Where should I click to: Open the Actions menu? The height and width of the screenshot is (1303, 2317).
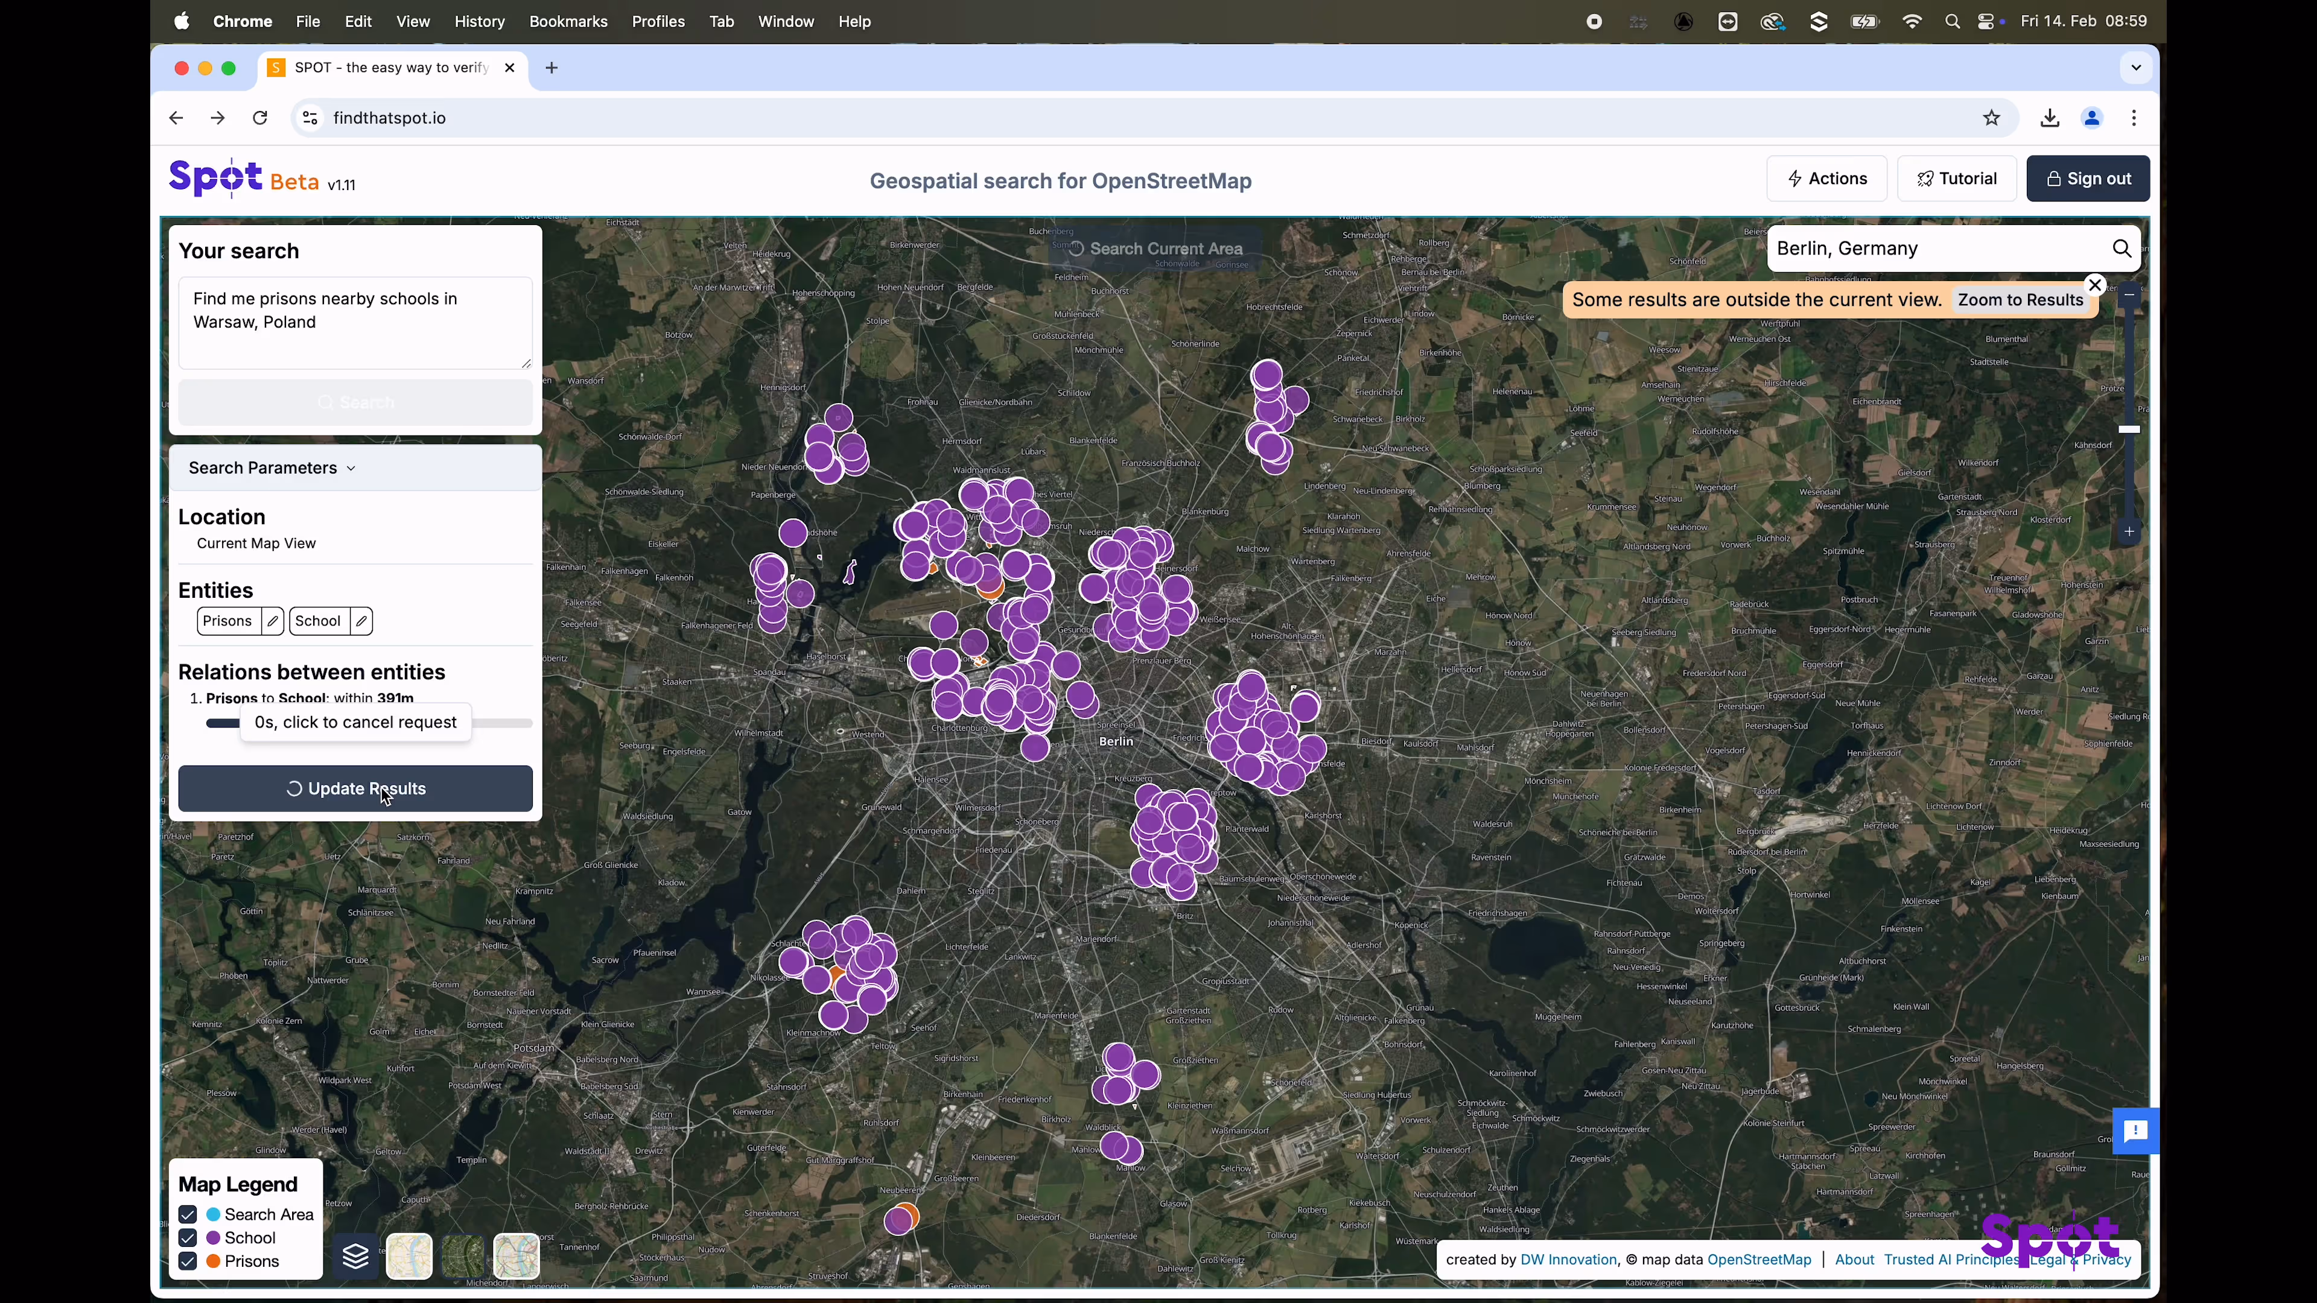[1826, 179]
